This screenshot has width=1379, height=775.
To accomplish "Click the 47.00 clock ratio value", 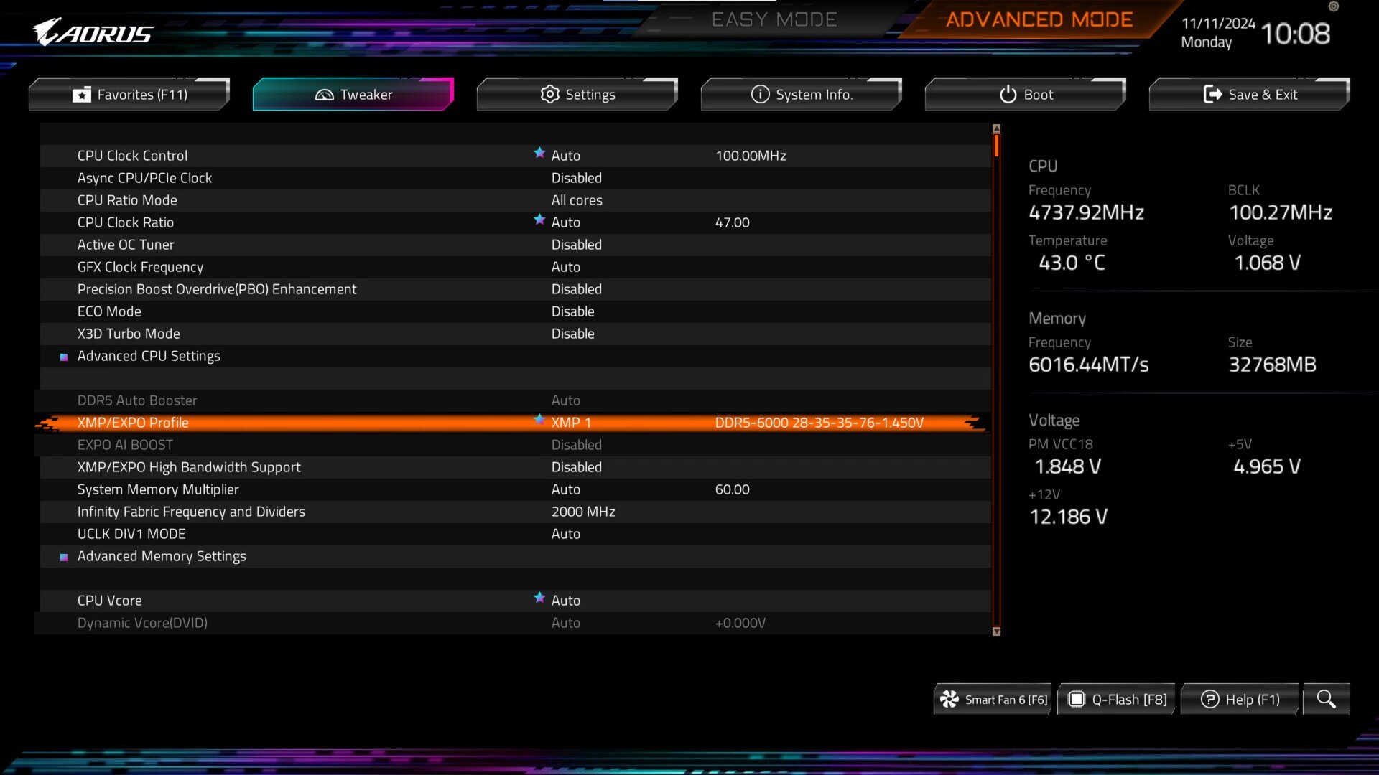I will [732, 222].
